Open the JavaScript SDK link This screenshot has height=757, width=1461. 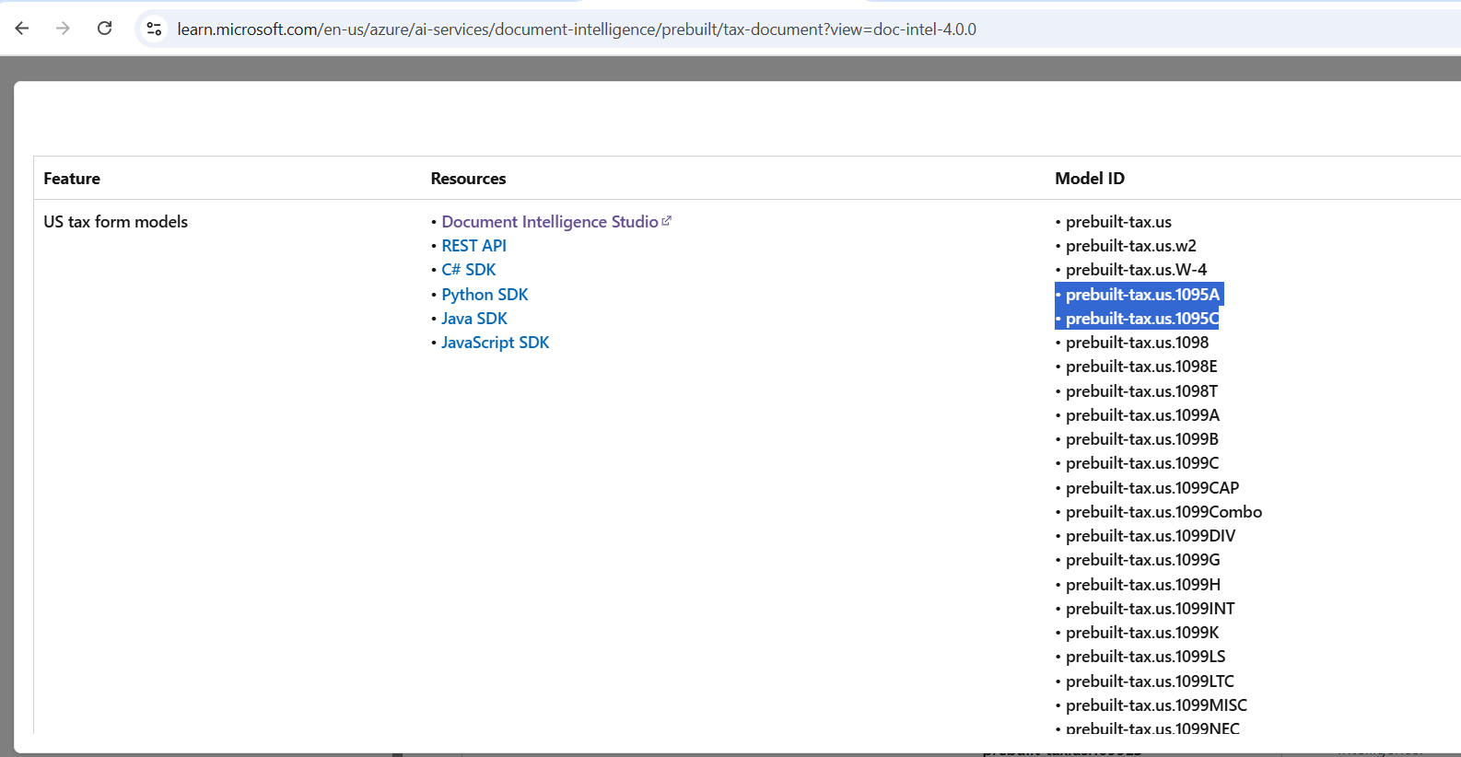pyautogui.click(x=495, y=343)
